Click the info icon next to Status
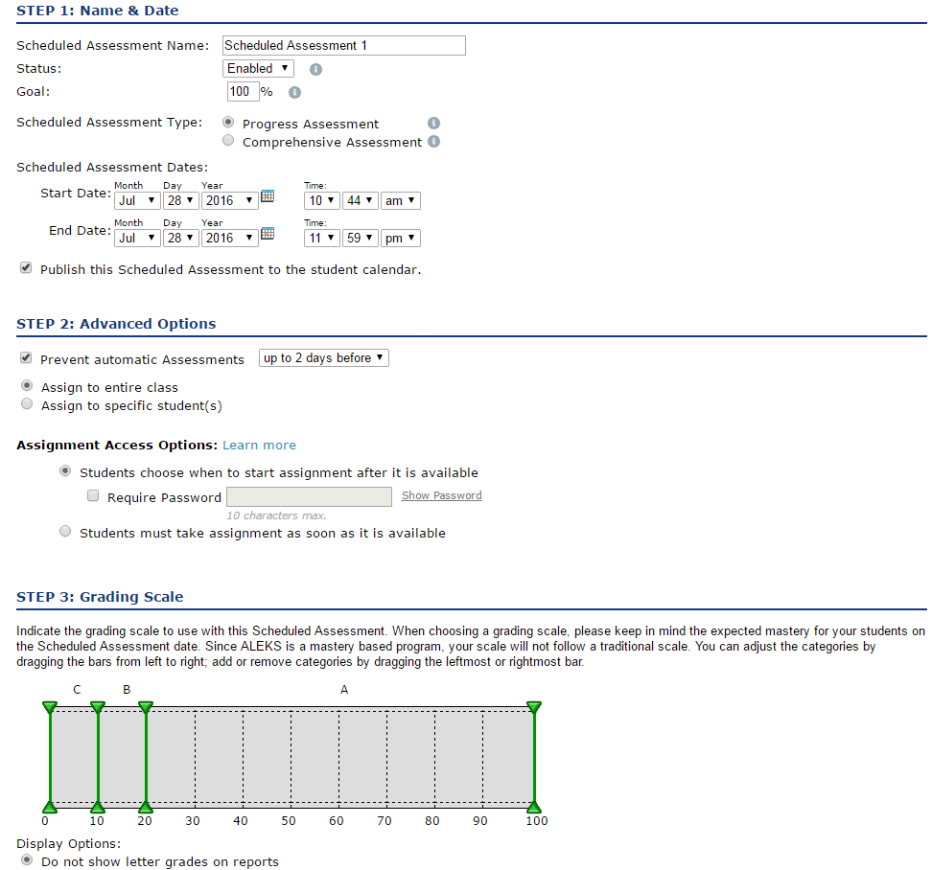Viewport: 932px width, 870px height. pos(315,70)
